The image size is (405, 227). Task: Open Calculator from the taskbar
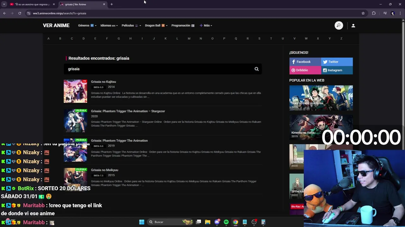coord(263,222)
